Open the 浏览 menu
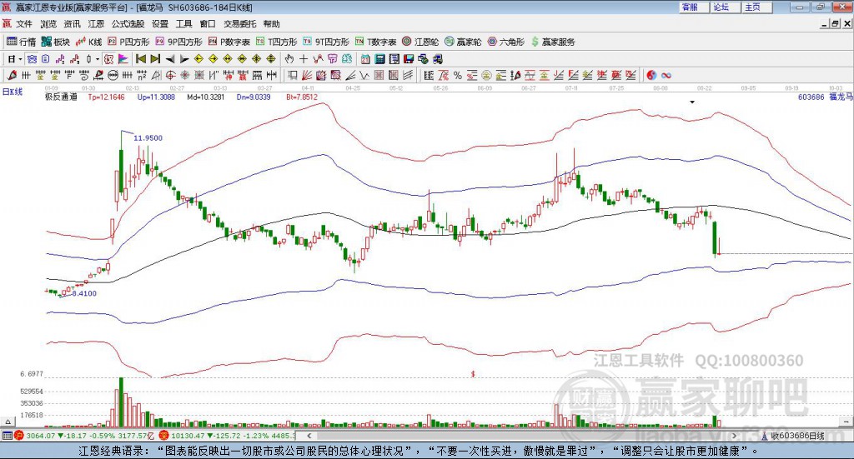Image resolution: width=854 pixels, height=459 pixels. pyautogui.click(x=48, y=24)
